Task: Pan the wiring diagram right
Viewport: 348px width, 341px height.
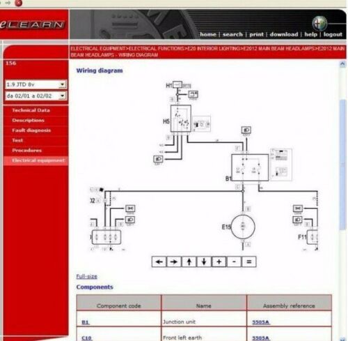Action: [x=174, y=262]
